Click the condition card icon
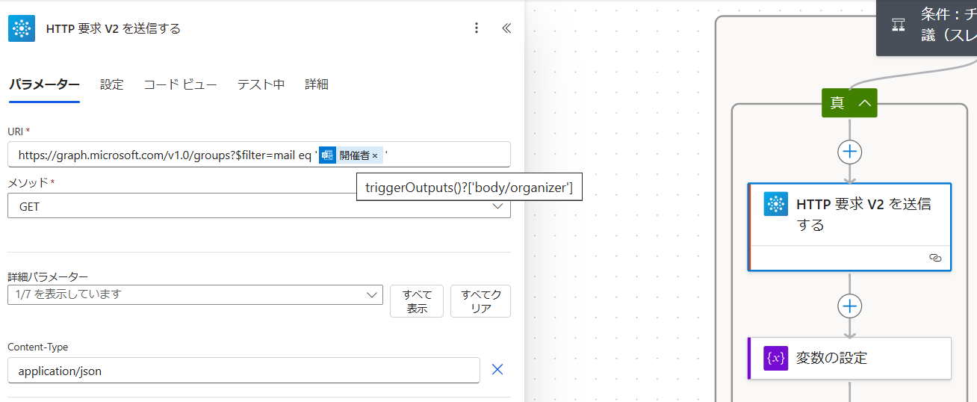 click(899, 25)
